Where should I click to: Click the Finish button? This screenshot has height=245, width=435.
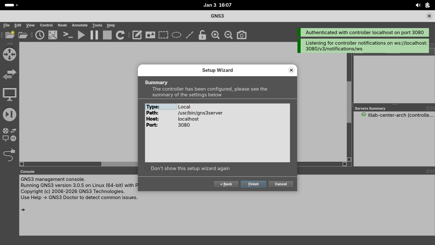click(253, 184)
